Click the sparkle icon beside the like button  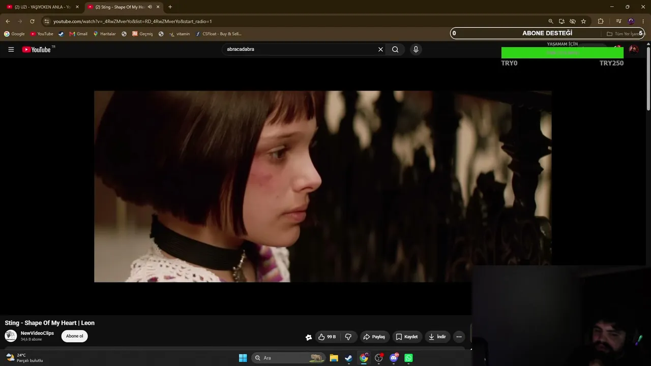(309, 337)
